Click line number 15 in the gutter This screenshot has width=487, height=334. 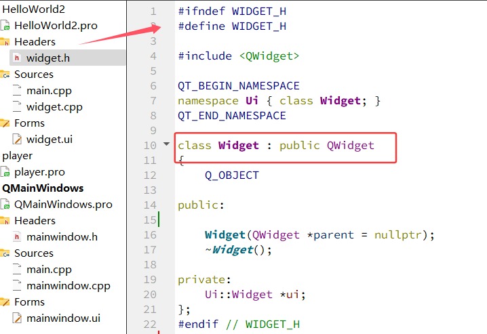pyautogui.click(x=150, y=220)
